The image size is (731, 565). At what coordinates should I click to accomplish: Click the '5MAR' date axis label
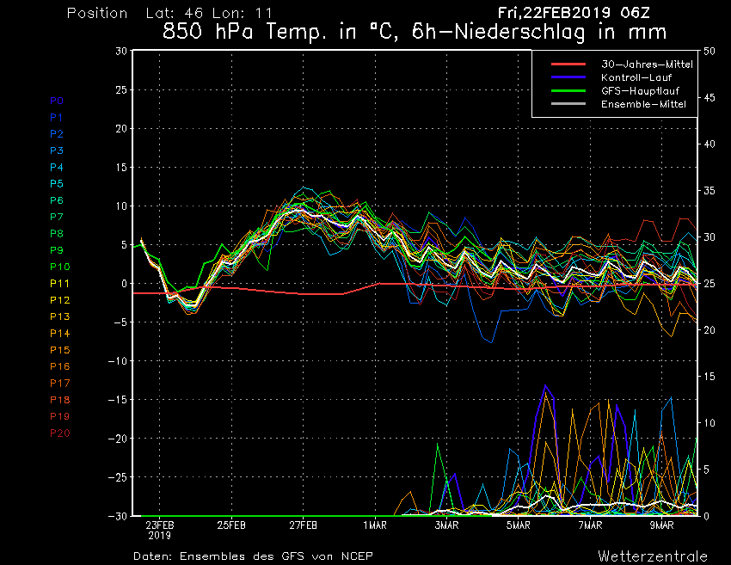(519, 525)
